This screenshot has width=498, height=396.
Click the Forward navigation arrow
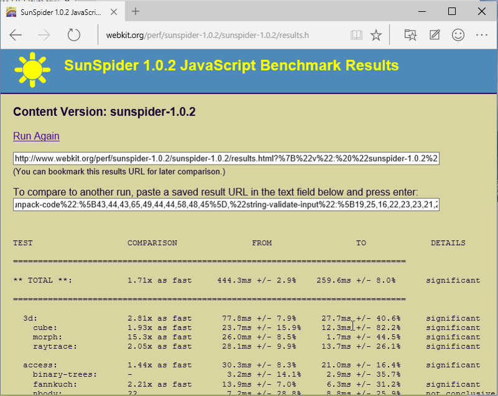(x=44, y=35)
